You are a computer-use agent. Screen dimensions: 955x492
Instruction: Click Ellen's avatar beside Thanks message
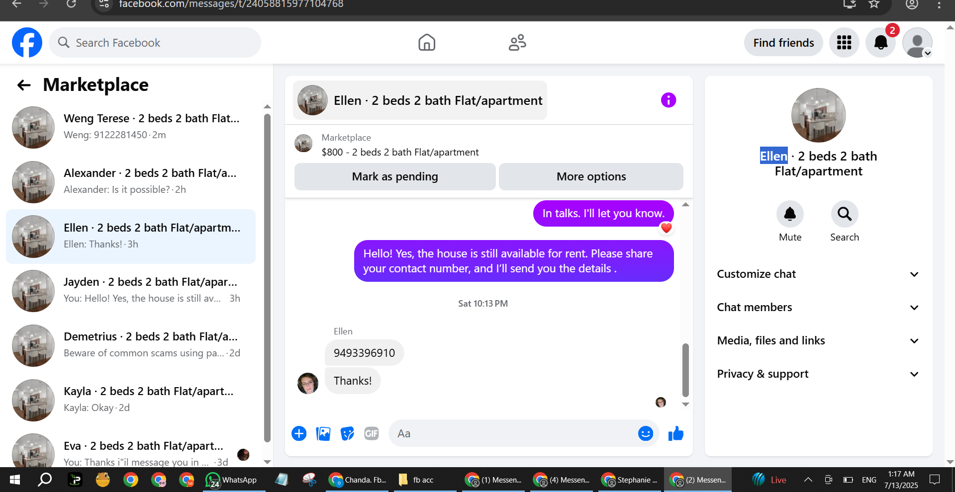308,384
